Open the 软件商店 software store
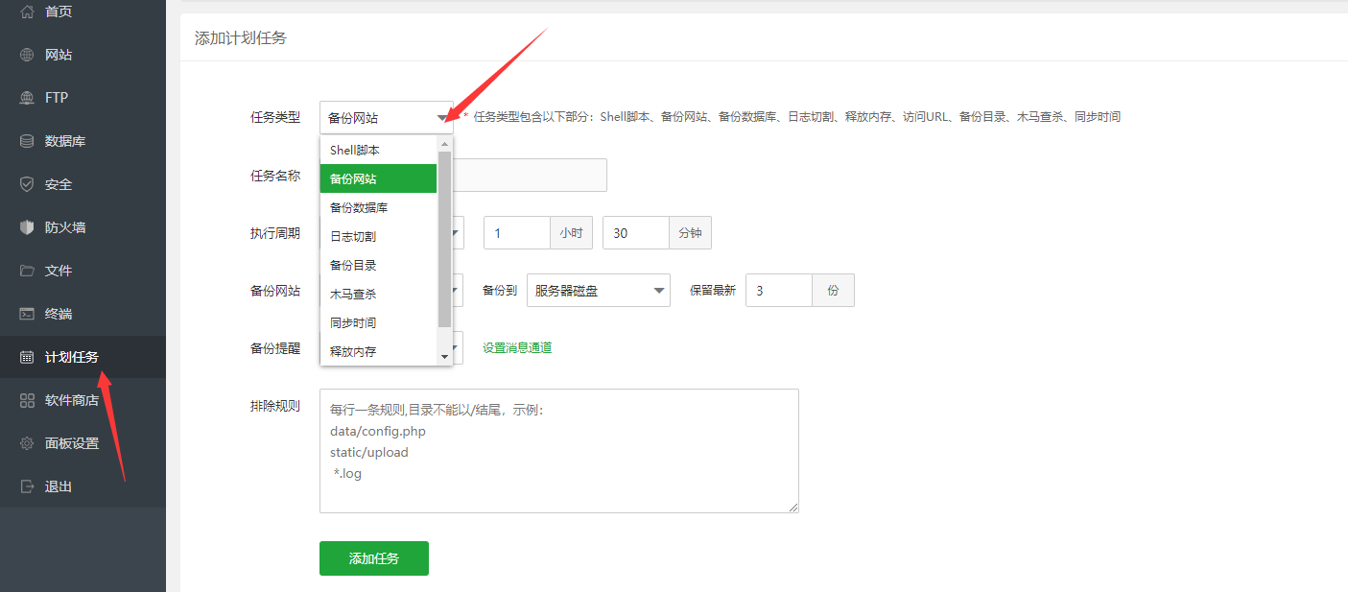Image resolution: width=1348 pixels, height=592 pixels. 59,399
